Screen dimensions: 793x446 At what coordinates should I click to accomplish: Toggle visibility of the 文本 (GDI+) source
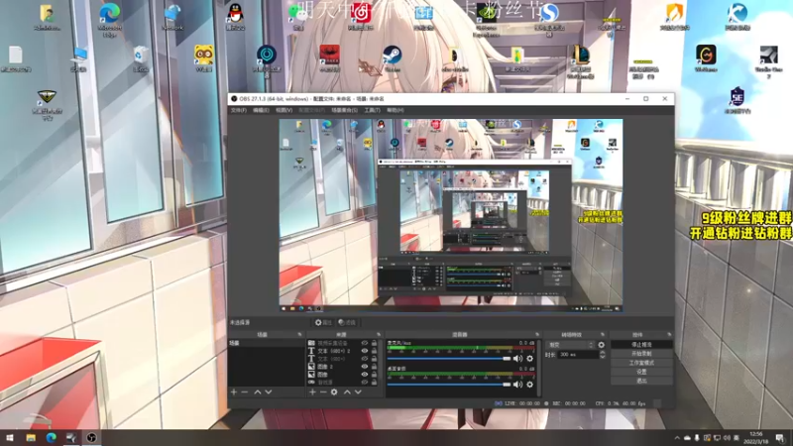click(364, 359)
